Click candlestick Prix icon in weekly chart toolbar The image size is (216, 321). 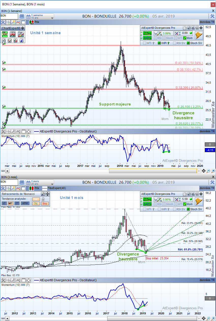click(32, 22)
